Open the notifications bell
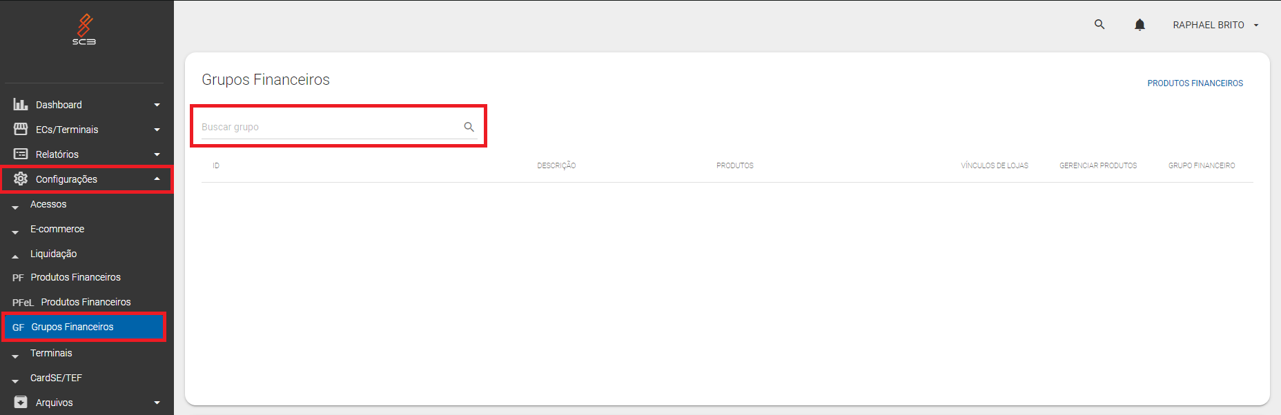Viewport: 1281px width, 415px height. pos(1140,25)
